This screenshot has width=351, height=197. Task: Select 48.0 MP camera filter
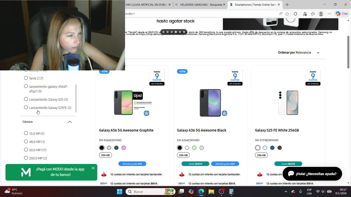click(26, 141)
